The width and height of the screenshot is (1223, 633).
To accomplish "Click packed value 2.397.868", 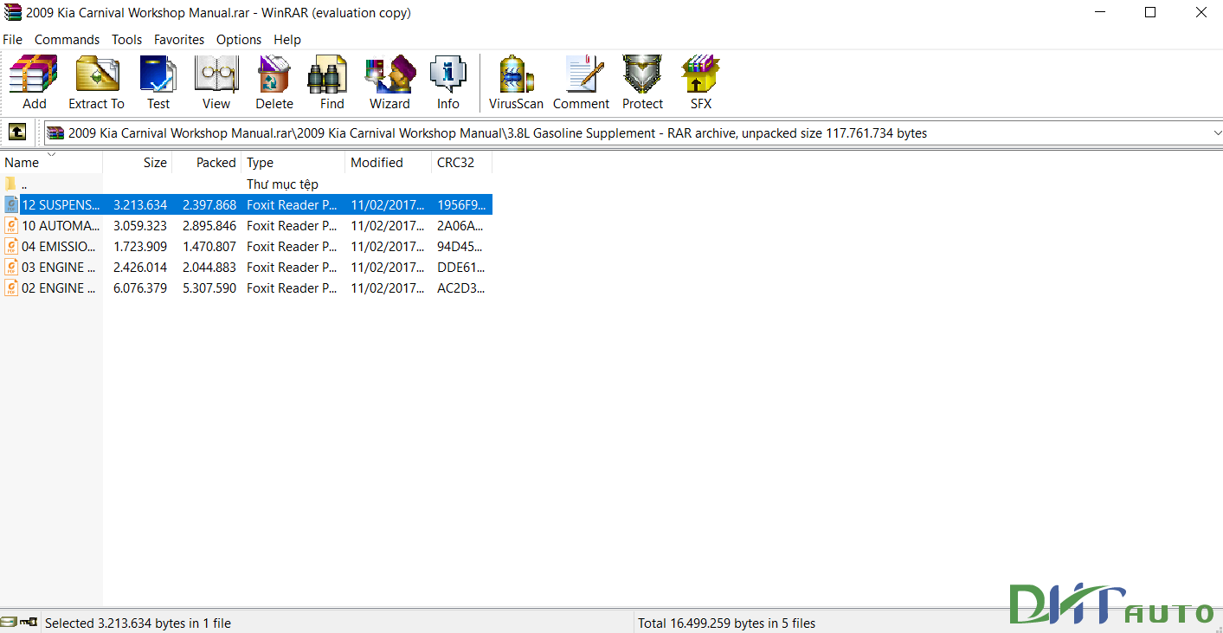I will pyautogui.click(x=209, y=205).
